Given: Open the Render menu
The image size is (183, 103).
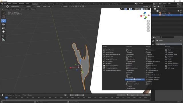Looking at the screenshot, I should click(x=15, y=4).
